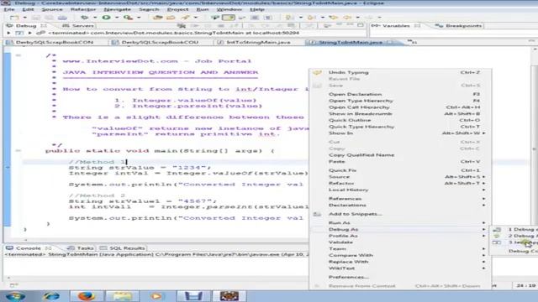Switch to the Breakpoints tab
Image resolution: width=538 pixels, height=302 pixels.
(459, 26)
